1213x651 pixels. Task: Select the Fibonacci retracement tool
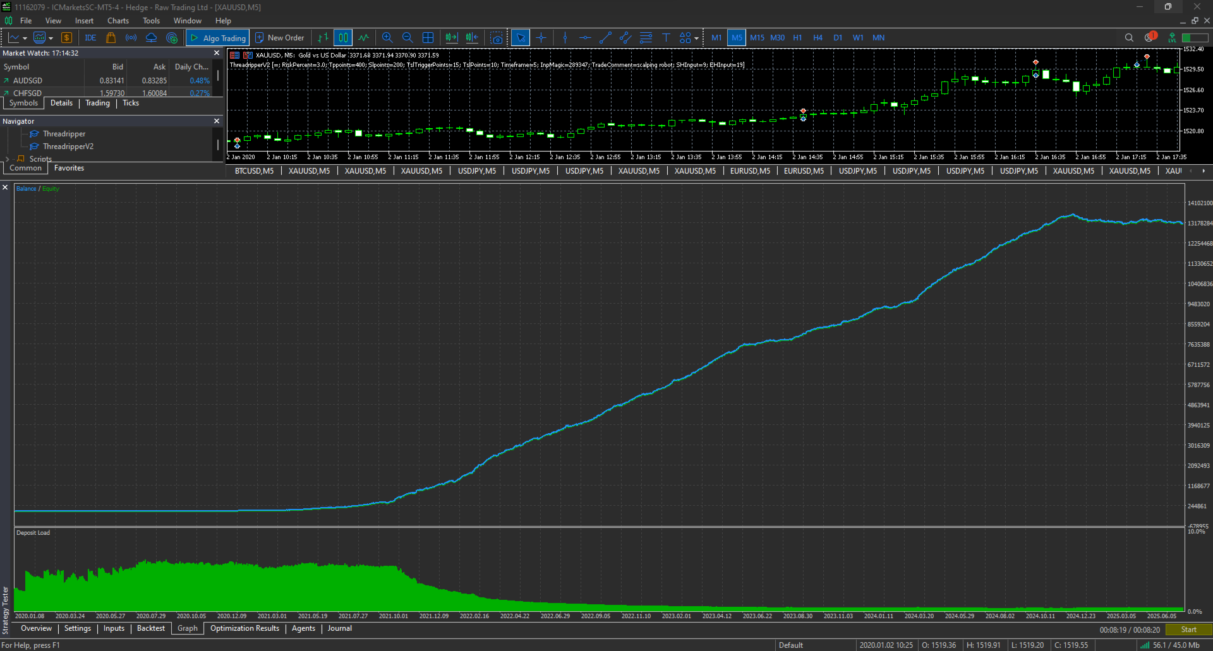tap(646, 38)
